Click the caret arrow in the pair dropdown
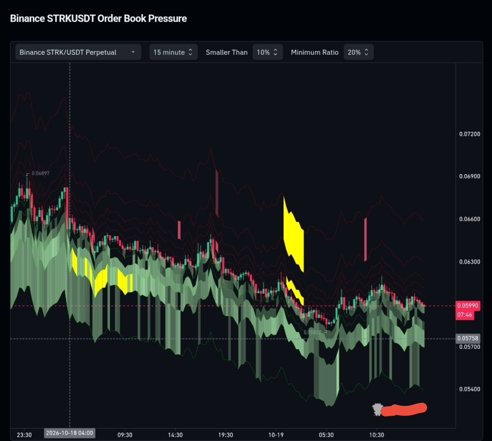This screenshot has height=441, width=492. (x=133, y=52)
